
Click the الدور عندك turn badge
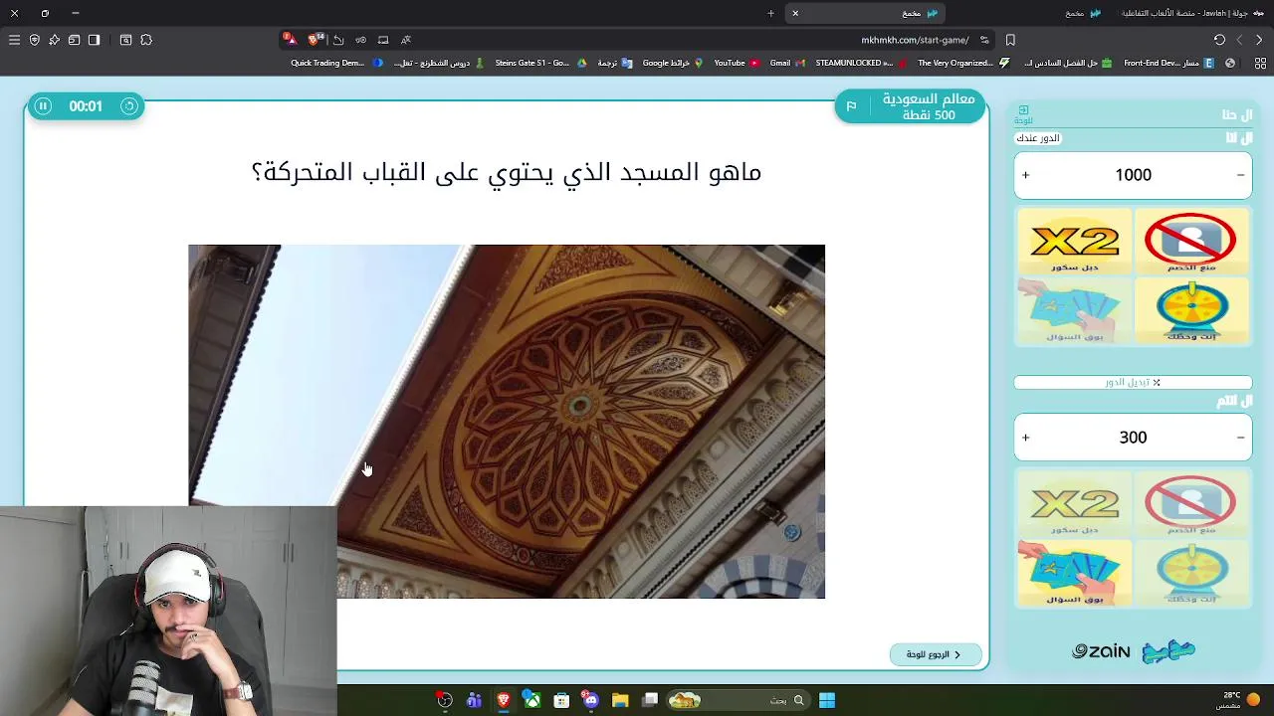(1038, 138)
